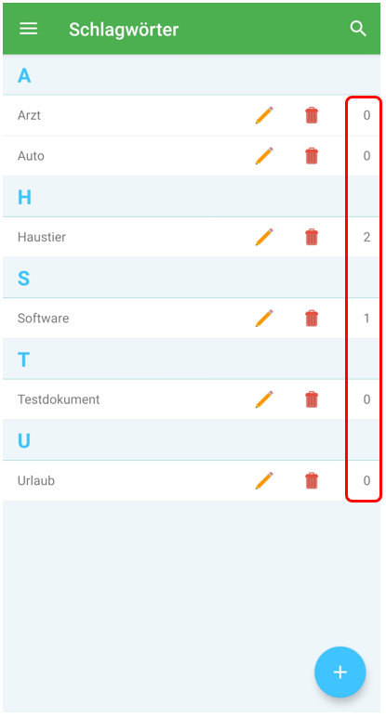Edit the Haustier tag with pencil icon
Image resolution: width=386 pixels, height=718 pixels.
[264, 237]
